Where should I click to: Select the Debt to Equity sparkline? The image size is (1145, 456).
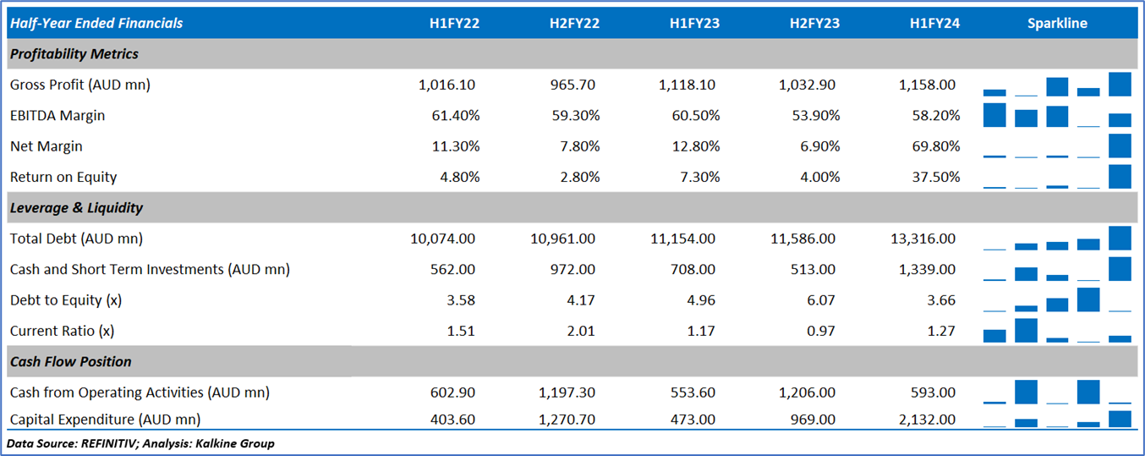(1057, 300)
